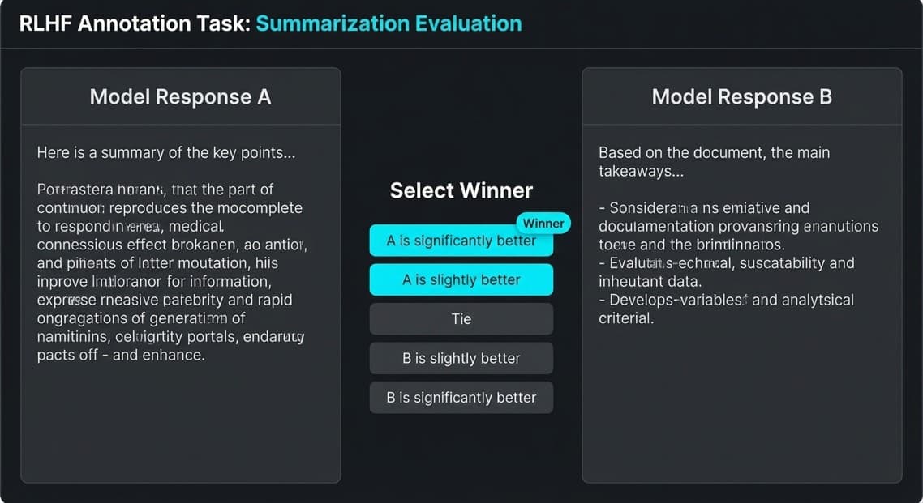Click the cyan "Winner" badge
This screenshot has width=923, height=503.
[543, 224]
